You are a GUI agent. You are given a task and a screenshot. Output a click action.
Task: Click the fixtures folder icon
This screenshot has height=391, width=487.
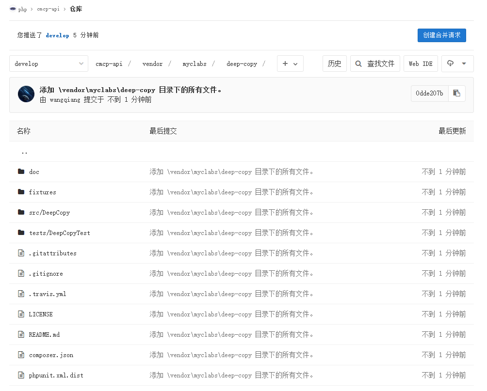point(21,192)
